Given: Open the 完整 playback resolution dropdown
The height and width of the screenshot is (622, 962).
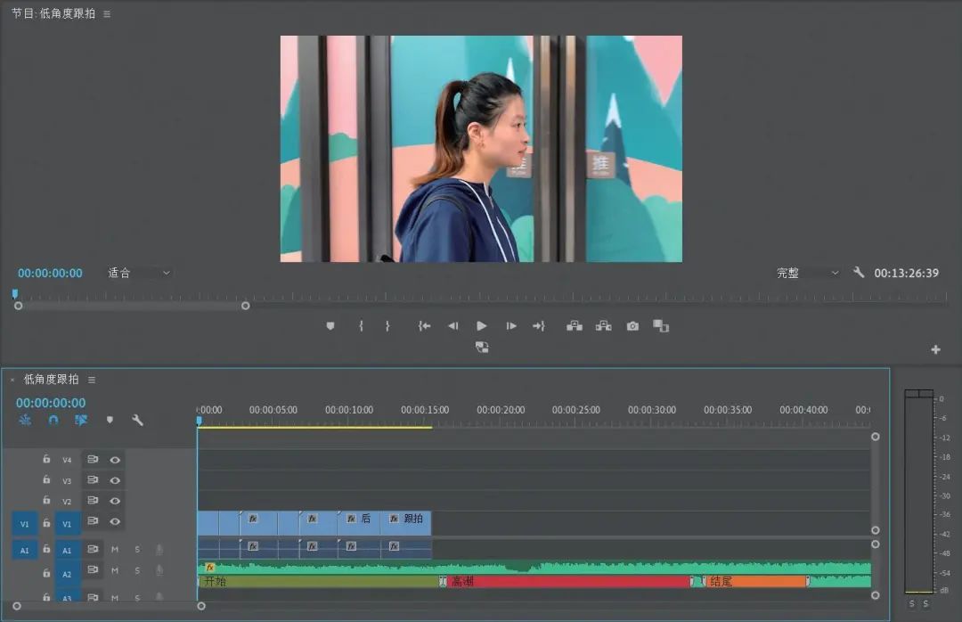Looking at the screenshot, I should coord(807,273).
